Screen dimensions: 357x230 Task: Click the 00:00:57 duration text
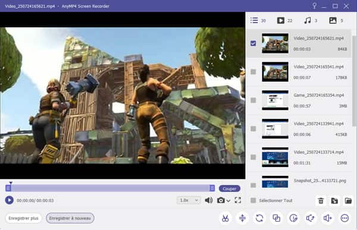click(x=302, y=106)
